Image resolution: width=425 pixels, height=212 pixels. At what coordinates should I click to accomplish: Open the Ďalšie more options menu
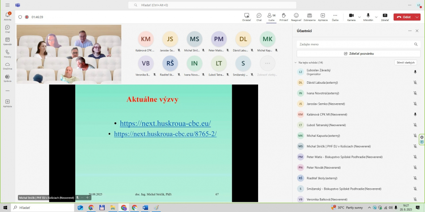335,17
